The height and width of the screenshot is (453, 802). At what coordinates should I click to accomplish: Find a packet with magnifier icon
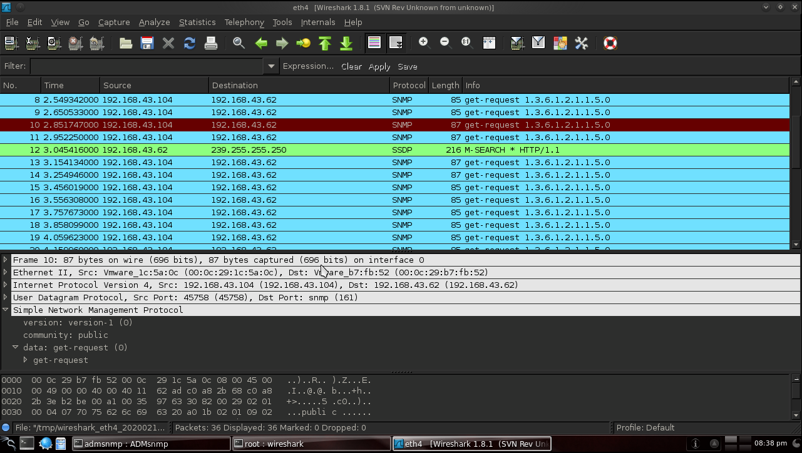point(239,43)
